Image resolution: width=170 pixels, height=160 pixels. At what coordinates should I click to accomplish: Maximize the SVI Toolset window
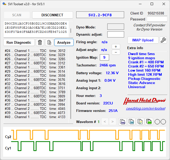point(152,4)
